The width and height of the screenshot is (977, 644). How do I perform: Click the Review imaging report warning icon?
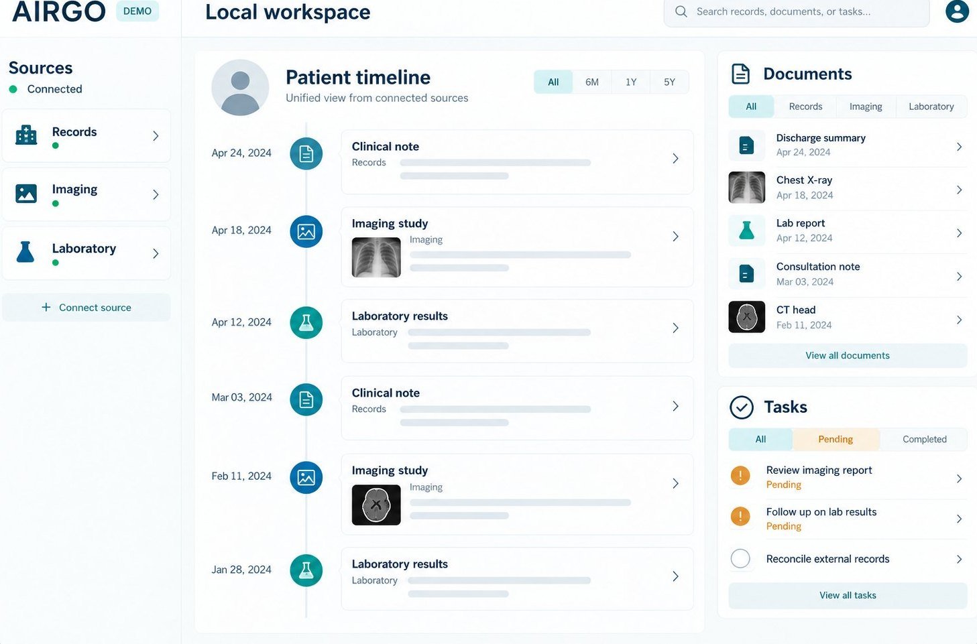[x=740, y=476]
